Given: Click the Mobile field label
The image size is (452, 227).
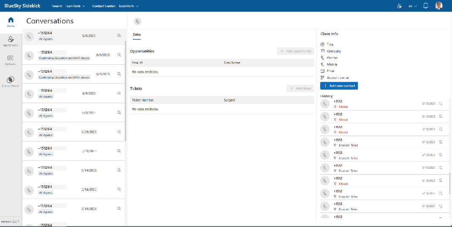Looking at the screenshot, I should 332,64.
